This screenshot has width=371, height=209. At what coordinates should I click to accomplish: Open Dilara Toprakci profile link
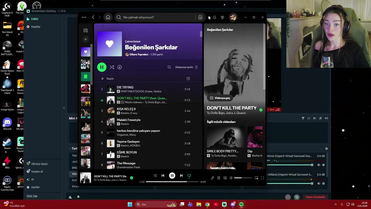tap(139, 55)
